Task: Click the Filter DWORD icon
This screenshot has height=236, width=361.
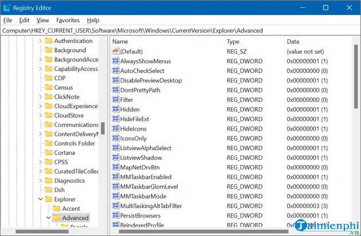Action: (115, 100)
